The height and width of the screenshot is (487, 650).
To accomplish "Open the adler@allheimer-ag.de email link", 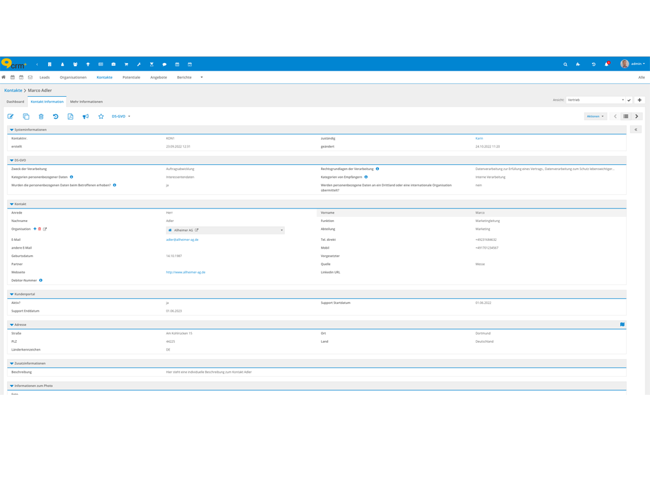I will (182, 240).
